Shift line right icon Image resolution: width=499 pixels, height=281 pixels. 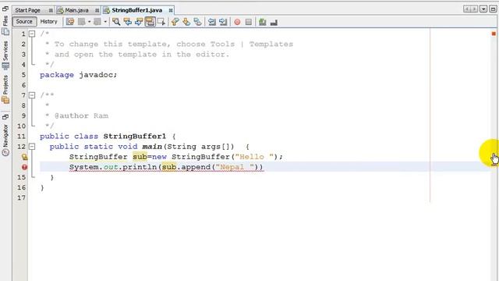coord(223,22)
